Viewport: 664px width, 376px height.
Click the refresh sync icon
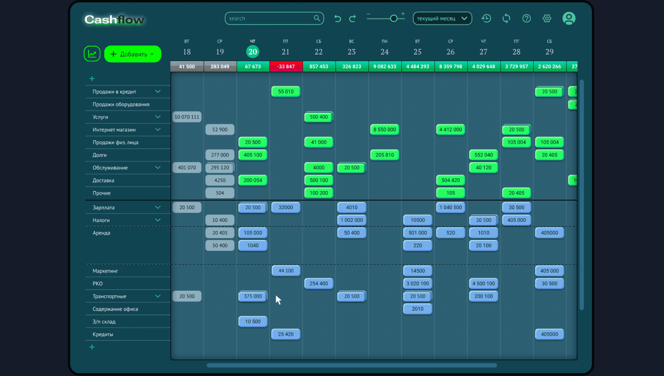tap(507, 18)
